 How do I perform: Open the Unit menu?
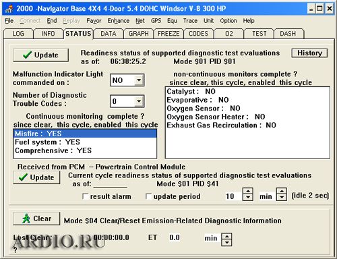209,21
